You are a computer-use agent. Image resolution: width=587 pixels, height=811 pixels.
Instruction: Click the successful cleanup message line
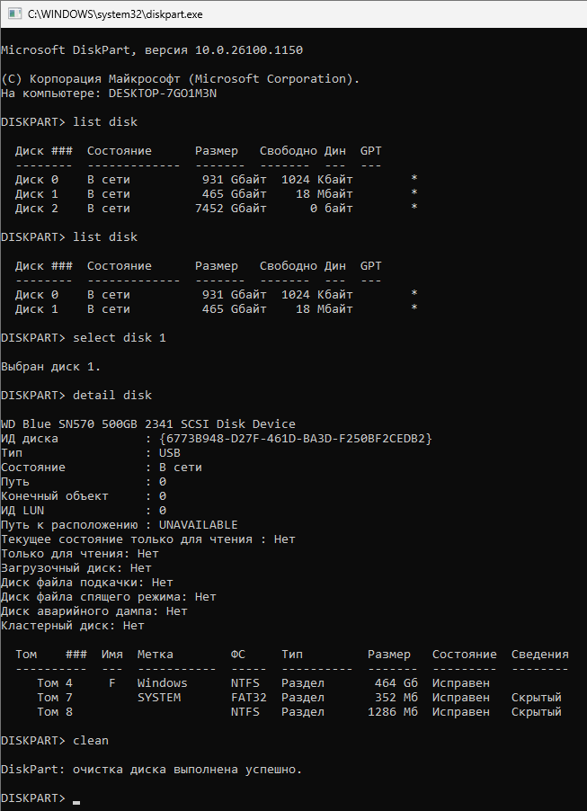coord(151,770)
